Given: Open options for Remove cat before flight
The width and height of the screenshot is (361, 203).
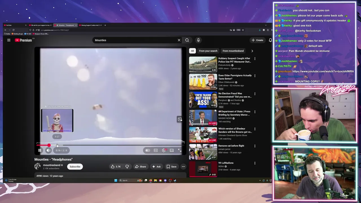Looking at the screenshot, I should click(255, 146).
